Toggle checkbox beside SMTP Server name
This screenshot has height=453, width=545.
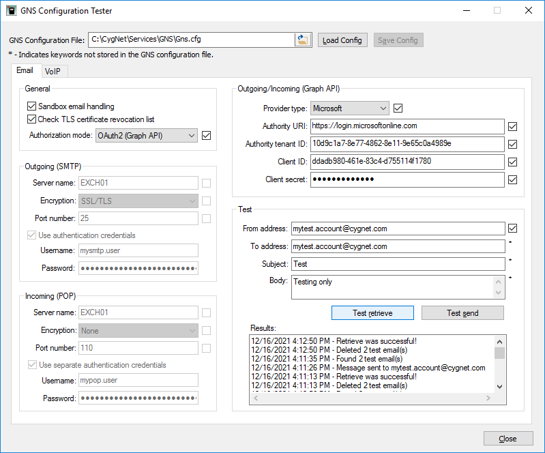click(x=206, y=183)
